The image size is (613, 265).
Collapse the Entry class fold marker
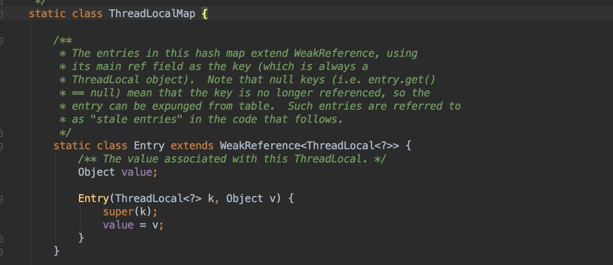[1, 146]
